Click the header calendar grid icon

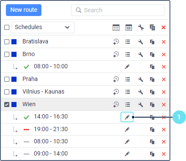129,27
